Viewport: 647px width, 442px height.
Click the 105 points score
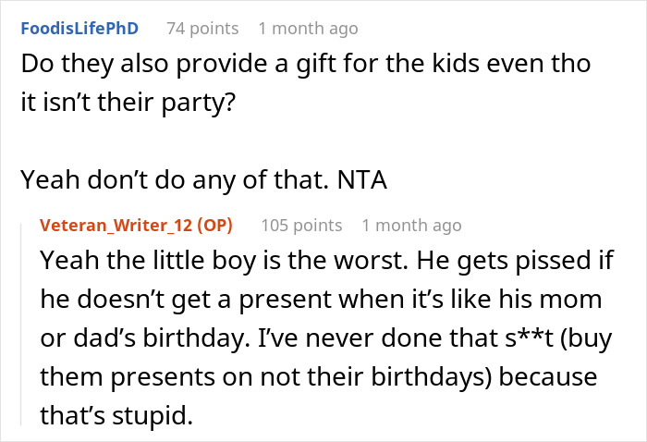pos(301,225)
